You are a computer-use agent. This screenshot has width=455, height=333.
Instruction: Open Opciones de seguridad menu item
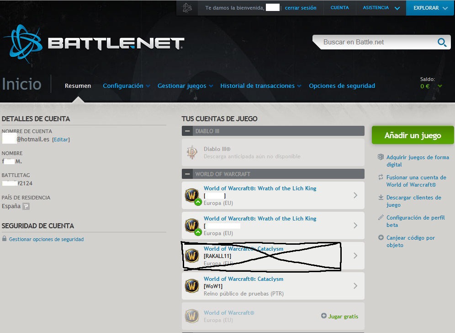click(x=342, y=86)
